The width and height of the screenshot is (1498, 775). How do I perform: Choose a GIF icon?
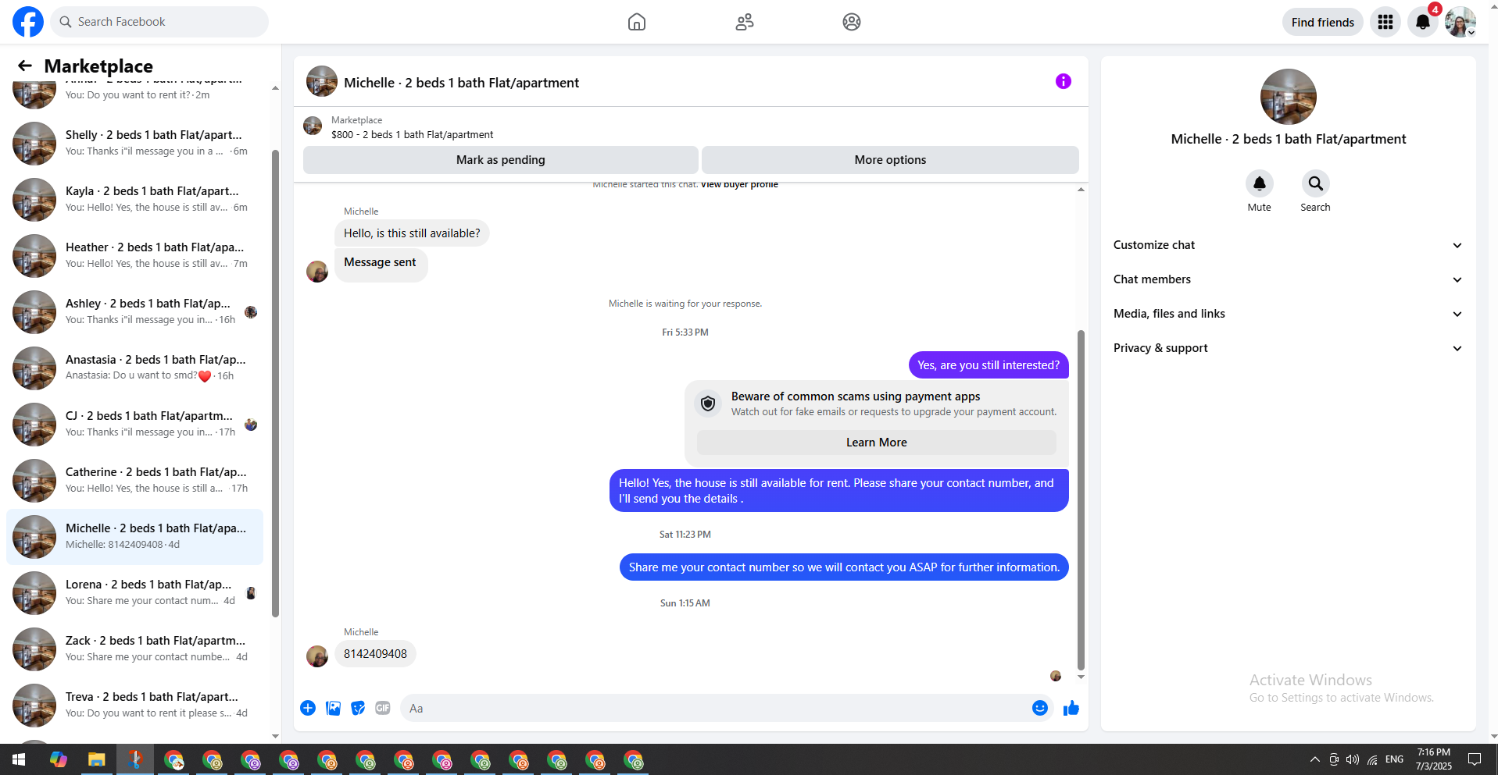pyautogui.click(x=383, y=708)
